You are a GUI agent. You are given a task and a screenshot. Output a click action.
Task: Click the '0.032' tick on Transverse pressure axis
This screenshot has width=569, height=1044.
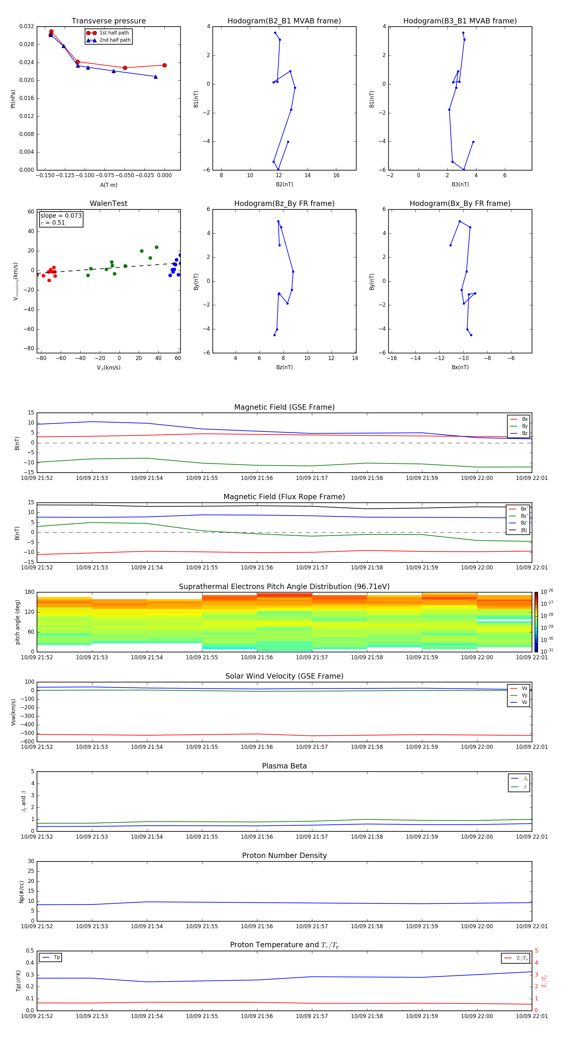[x=26, y=26]
